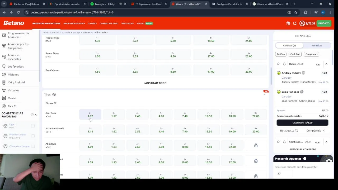This screenshot has height=190, width=338.
Task: Collapse the Doble bet card
Action: [x=326, y=64]
